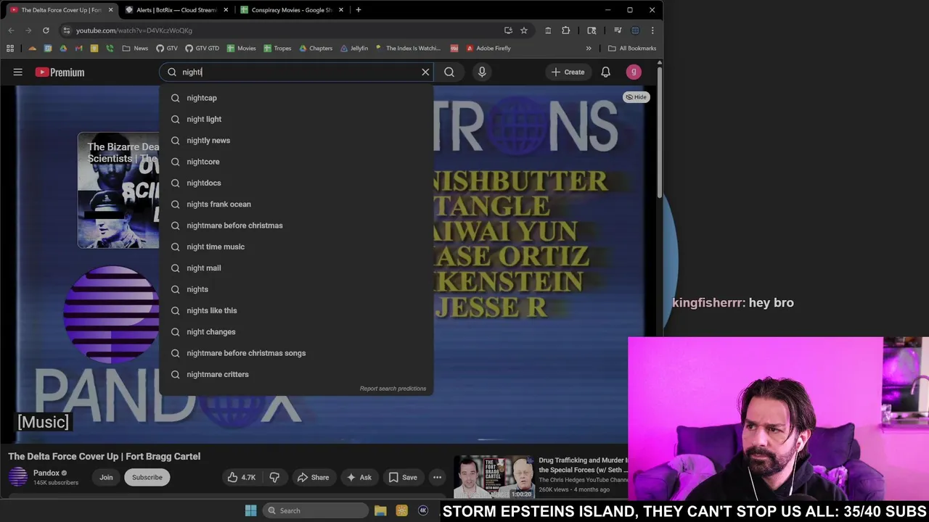Image resolution: width=929 pixels, height=522 pixels.
Task: Open YouTube notifications bell
Action: pyautogui.click(x=605, y=72)
